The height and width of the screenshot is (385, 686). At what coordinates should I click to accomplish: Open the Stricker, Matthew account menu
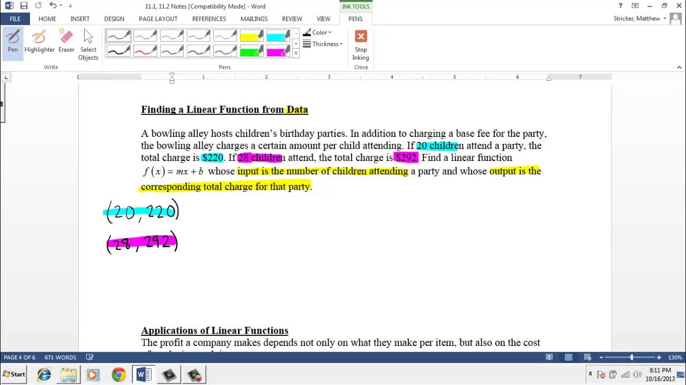tap(640, 19)
